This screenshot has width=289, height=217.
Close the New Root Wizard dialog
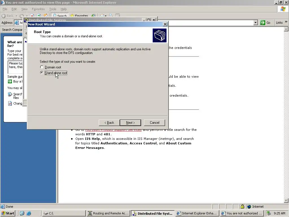(x=165, y=24)
